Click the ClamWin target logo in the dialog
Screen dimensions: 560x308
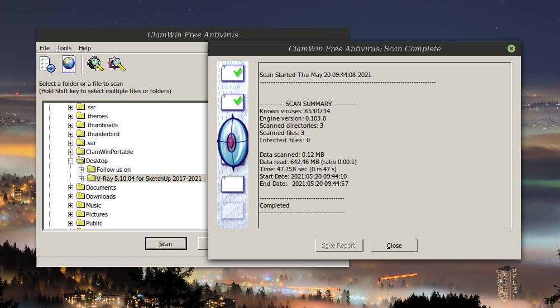(232, 142)
